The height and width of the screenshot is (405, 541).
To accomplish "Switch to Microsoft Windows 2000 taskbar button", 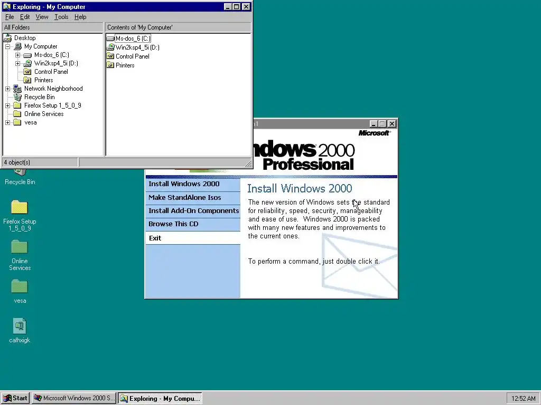I will click(74, 398).
